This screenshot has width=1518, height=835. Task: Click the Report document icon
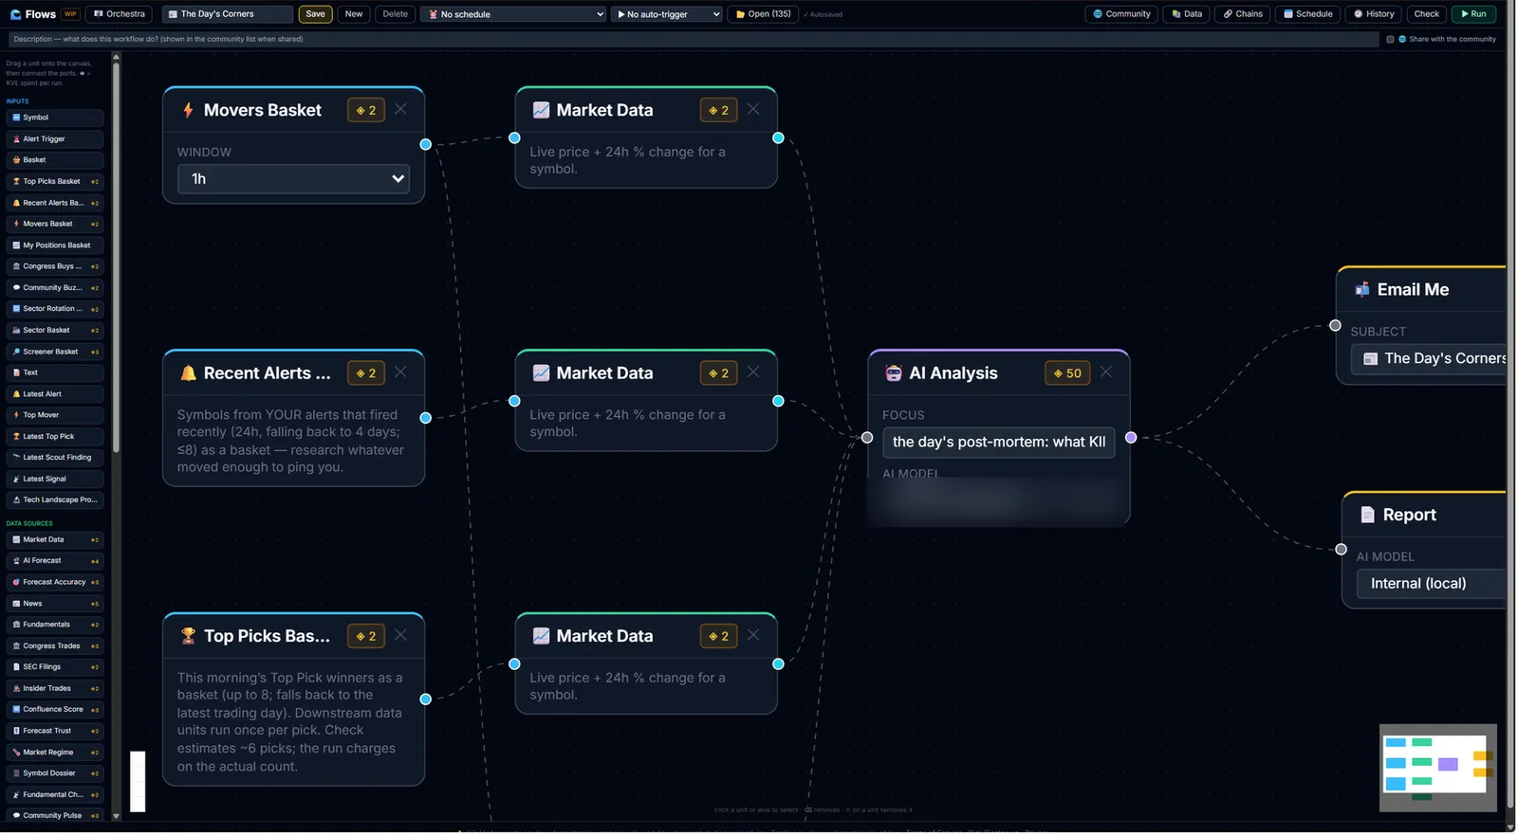pyautogui.click(x=1367, y=515)
